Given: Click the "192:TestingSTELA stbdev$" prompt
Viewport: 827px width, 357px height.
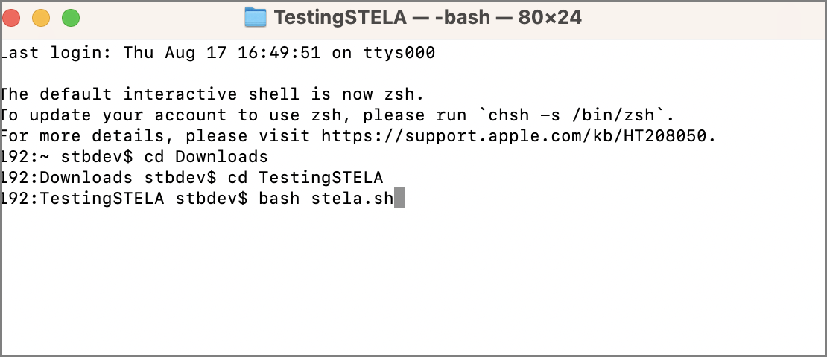Looking at the screenshot, I should tap(124, 199).
